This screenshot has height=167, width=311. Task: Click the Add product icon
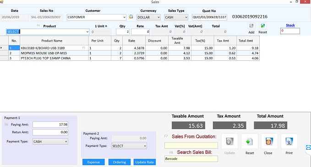(x=251, y=26)
